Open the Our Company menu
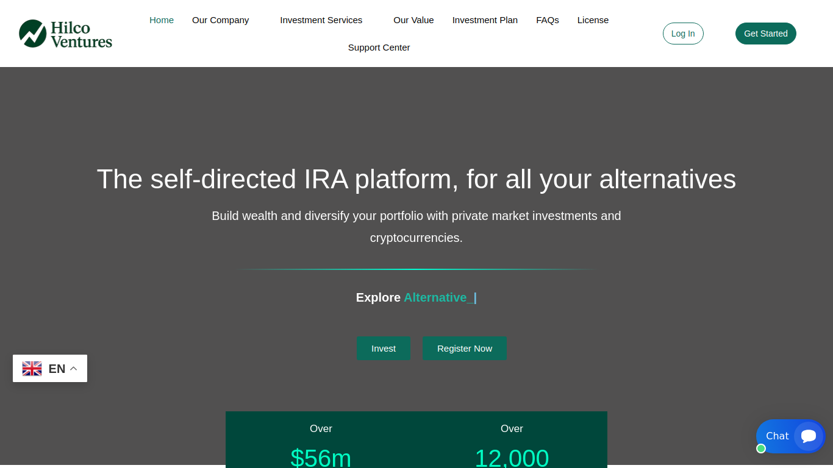 click(x=220, y=20)
